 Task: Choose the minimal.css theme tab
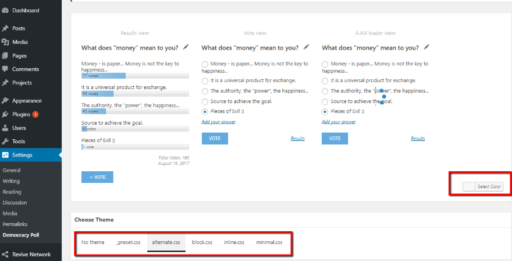pos(269,242)
